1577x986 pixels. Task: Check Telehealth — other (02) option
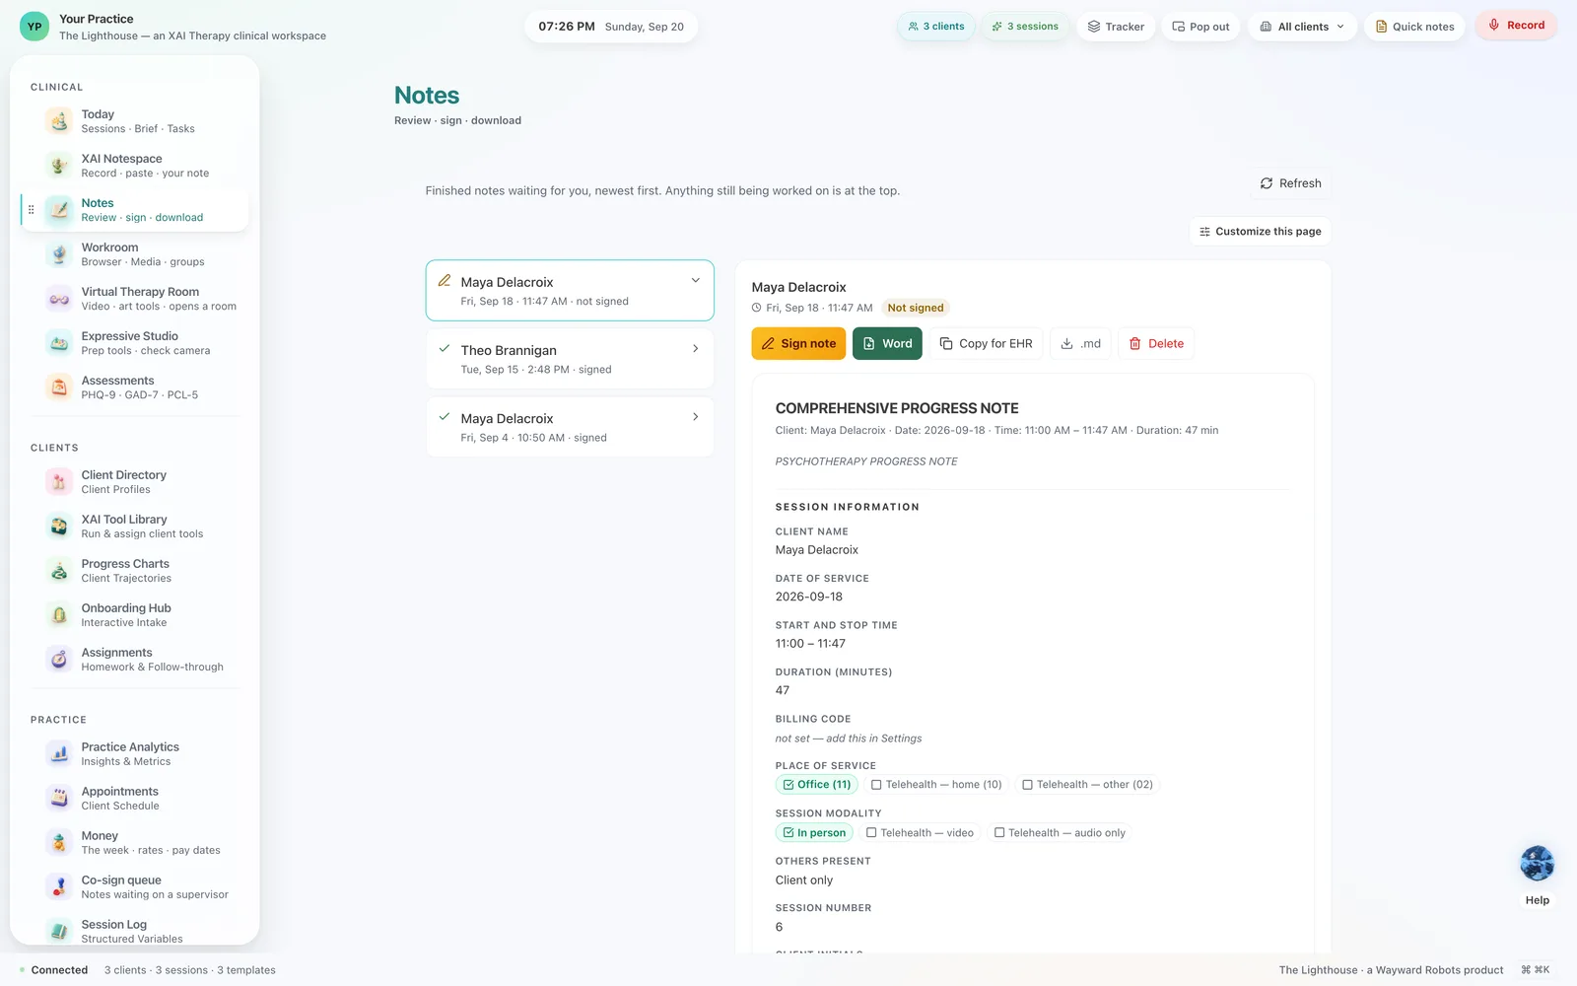(x=1087, y=785)
